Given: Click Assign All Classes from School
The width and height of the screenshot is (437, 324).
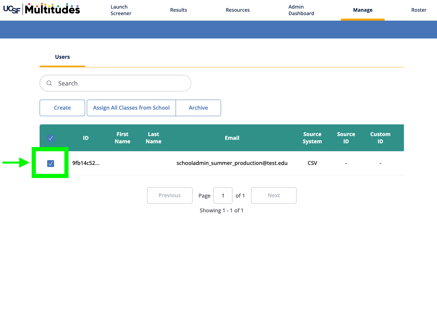Looking at the screenshot, I should point(131,108).
